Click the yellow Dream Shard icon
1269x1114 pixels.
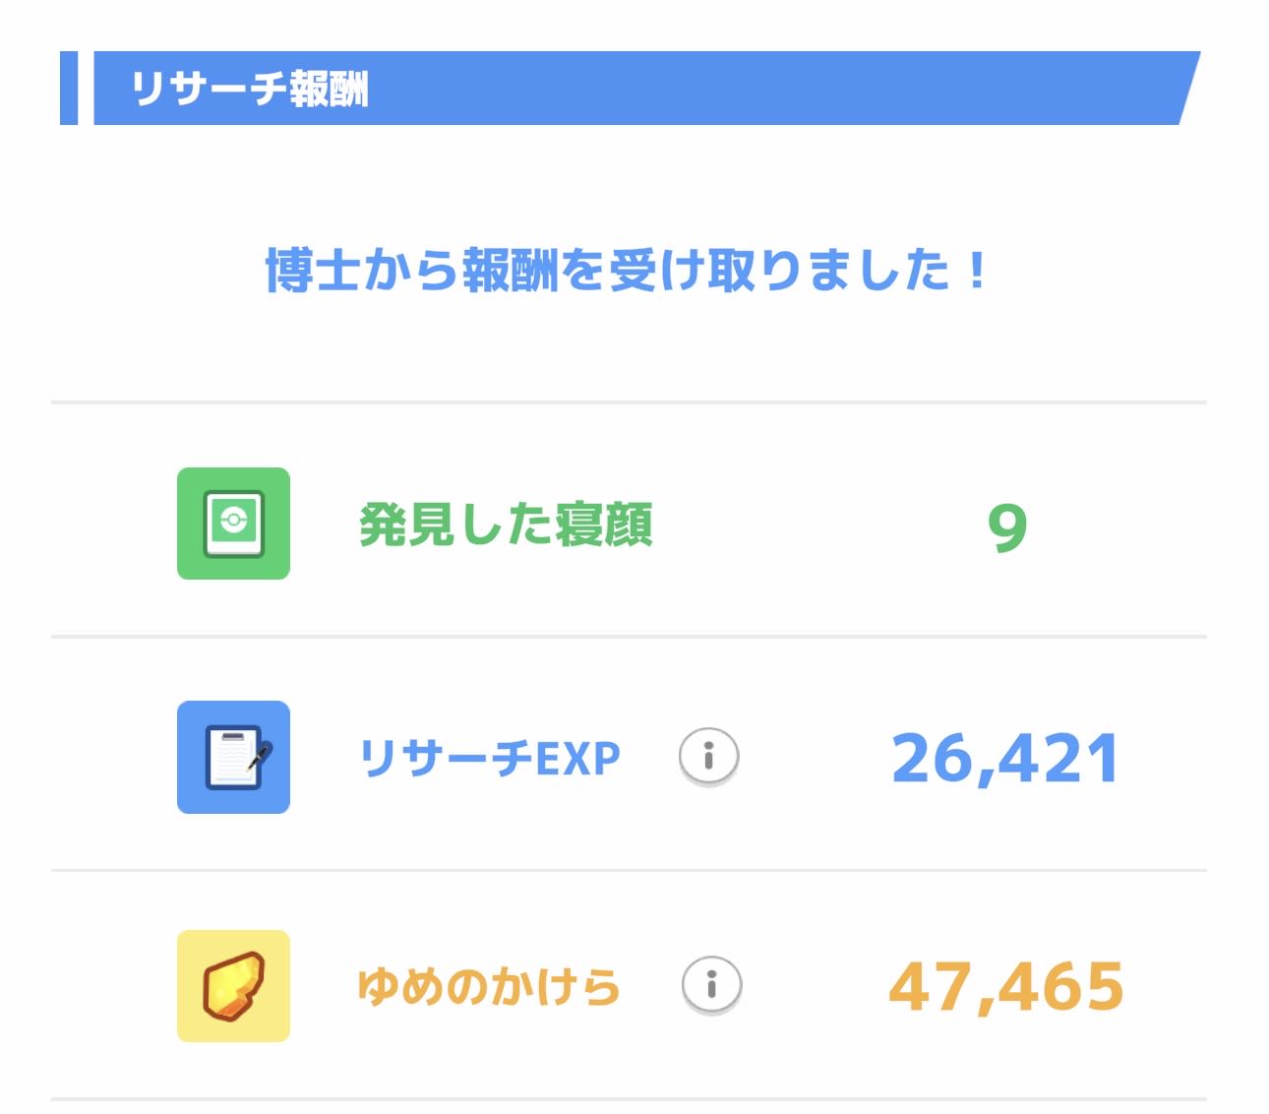233,986
